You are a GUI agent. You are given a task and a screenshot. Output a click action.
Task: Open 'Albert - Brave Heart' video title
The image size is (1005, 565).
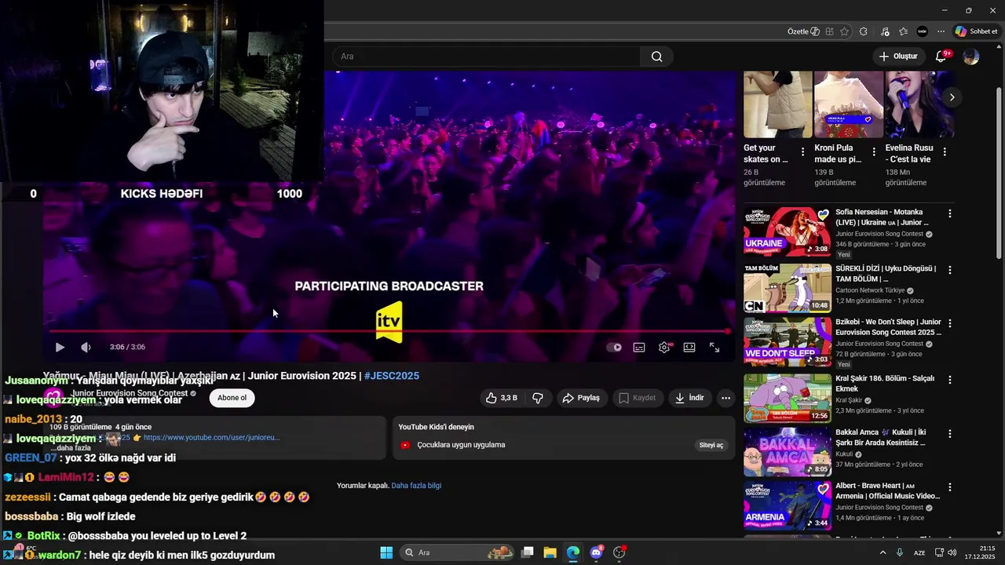[887, 490]
